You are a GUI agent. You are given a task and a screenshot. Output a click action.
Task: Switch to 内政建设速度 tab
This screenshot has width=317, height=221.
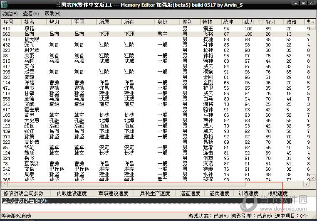point(72,193)
